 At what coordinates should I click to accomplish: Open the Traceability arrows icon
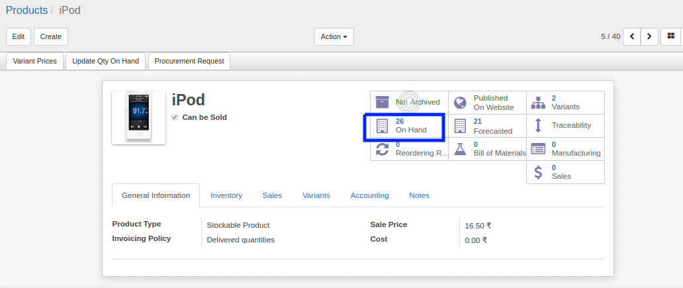point(538,126)
